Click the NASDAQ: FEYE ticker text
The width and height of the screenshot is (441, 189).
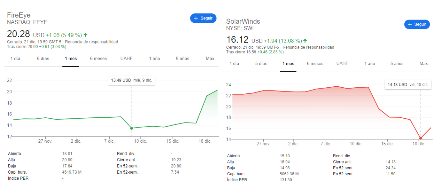pyautogui.click(x=27, y=22)
